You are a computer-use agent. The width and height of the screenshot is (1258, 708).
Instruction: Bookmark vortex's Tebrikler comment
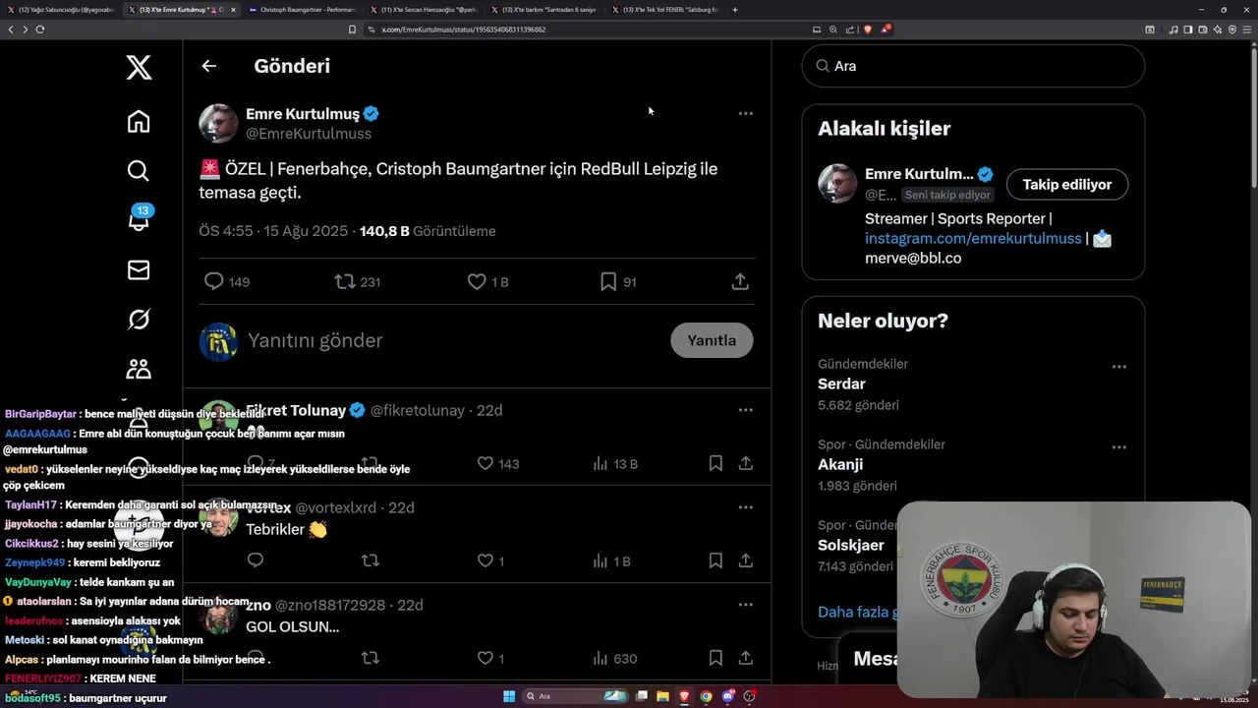(x=715, y=560)
